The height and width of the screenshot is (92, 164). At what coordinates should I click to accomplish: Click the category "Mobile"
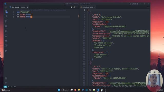[98, 57]
